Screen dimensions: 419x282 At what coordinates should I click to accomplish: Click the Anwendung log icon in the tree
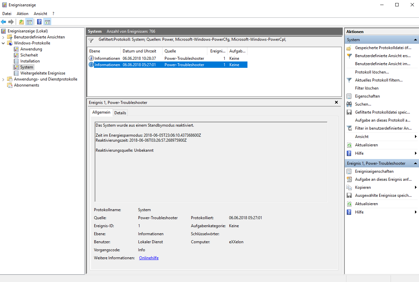16,49
